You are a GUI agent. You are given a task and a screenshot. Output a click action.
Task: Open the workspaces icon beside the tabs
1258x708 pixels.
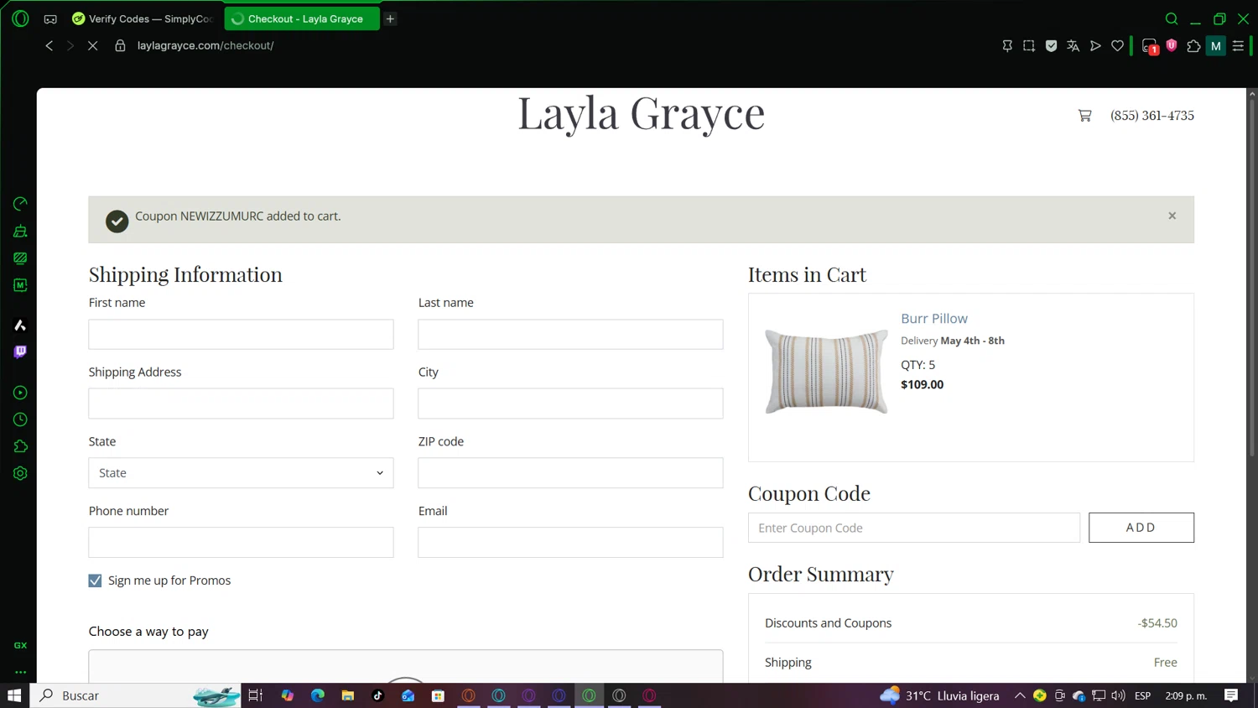[x=50, y=18]
